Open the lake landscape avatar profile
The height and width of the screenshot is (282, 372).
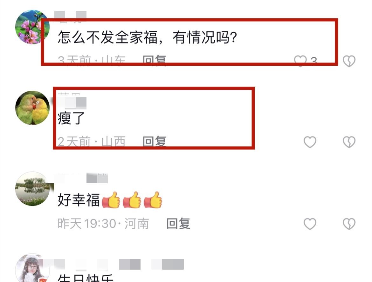[x=32, y=189]
